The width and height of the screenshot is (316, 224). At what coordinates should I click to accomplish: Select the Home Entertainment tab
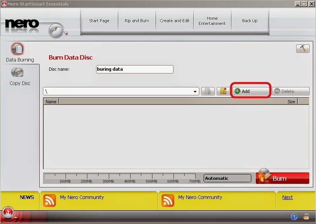(212, 21)
